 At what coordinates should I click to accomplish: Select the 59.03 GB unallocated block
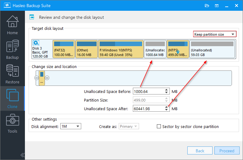[x=212, y=49]
